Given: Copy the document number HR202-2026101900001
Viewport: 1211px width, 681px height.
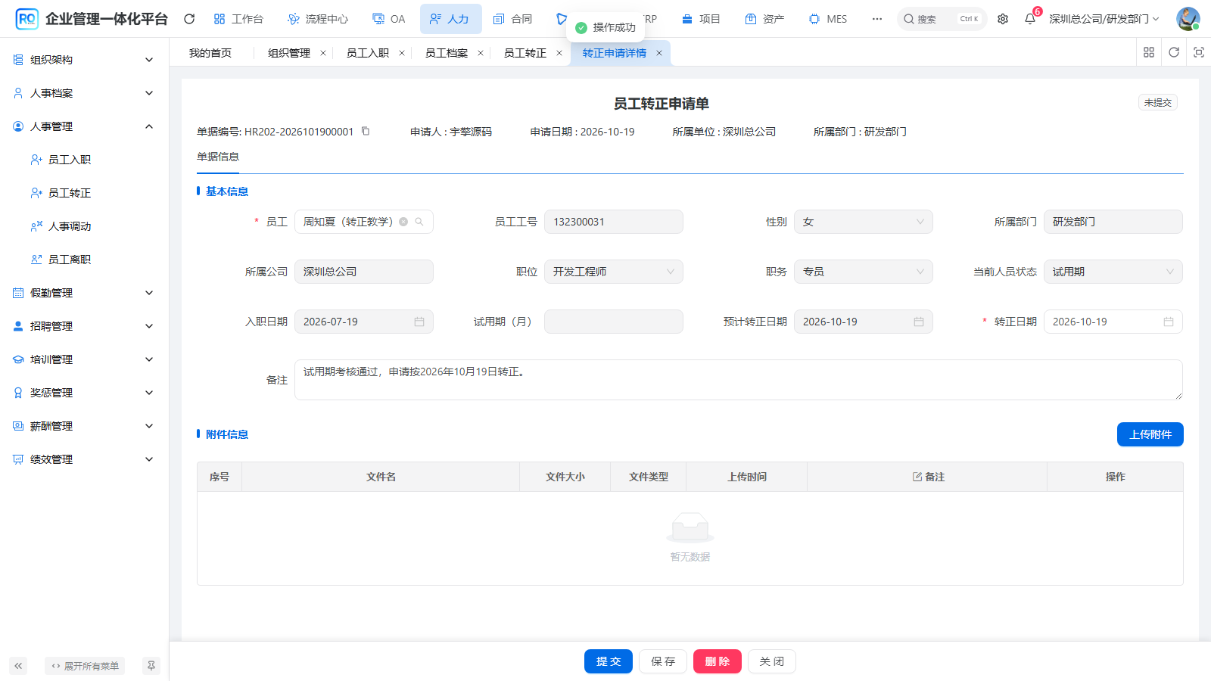Looking at the screenshot, I should coord(366,131).
